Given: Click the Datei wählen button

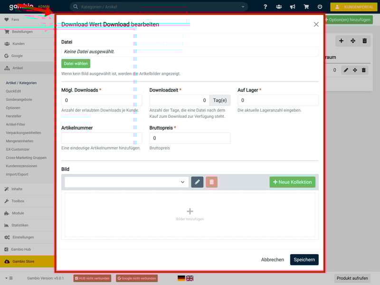Looking at the screenshot, I should click(x=76, y=63).
